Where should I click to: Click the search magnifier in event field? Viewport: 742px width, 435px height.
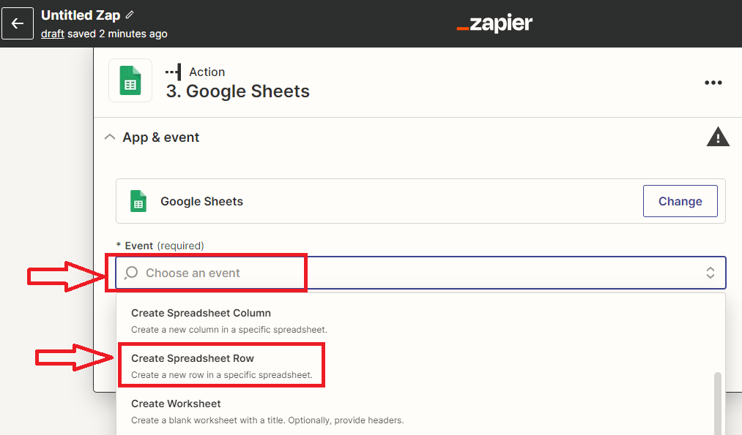[x=131, y=273]
